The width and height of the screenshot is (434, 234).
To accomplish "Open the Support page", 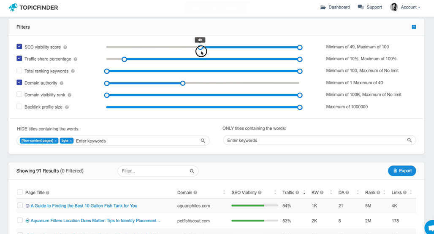I will (370, 7).
